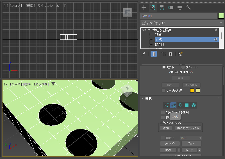Screen dimensions: 225x159
Task: Select the Edge sub-object level icon
Action: pyautogui.click(x=173, y=105)
